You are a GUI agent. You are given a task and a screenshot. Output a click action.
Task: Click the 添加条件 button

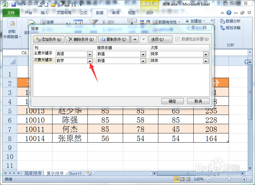pos(48,39)
